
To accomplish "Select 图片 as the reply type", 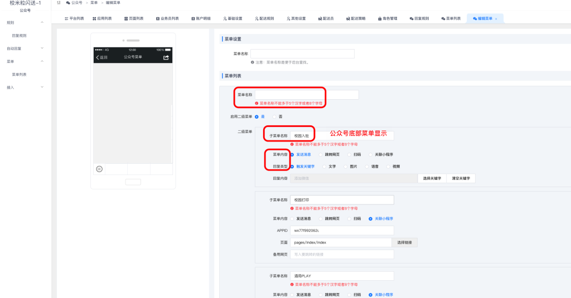I will point(346,166).
